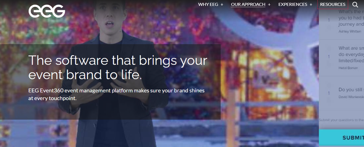Click the vote count beside the "Do you still" question

coord(329,93)
